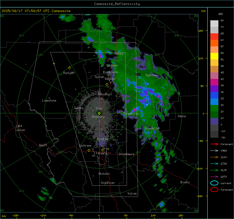Click the HighRiver town label
234x219 pixels.
click(108, 183)
